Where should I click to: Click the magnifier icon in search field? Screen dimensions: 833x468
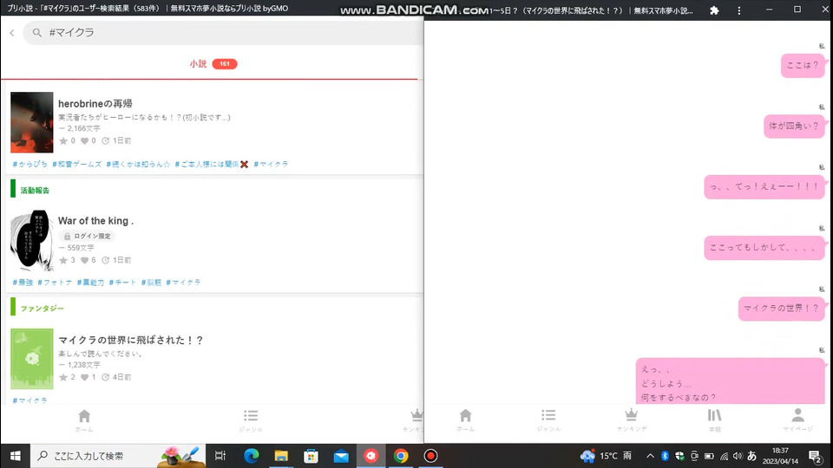[36, 33]
